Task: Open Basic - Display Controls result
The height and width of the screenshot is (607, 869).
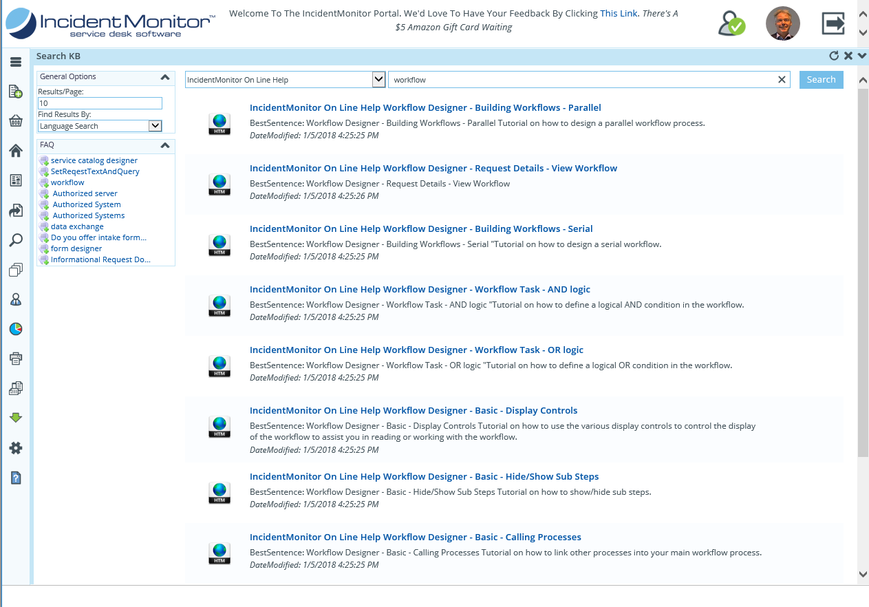Action: point(414,410)
